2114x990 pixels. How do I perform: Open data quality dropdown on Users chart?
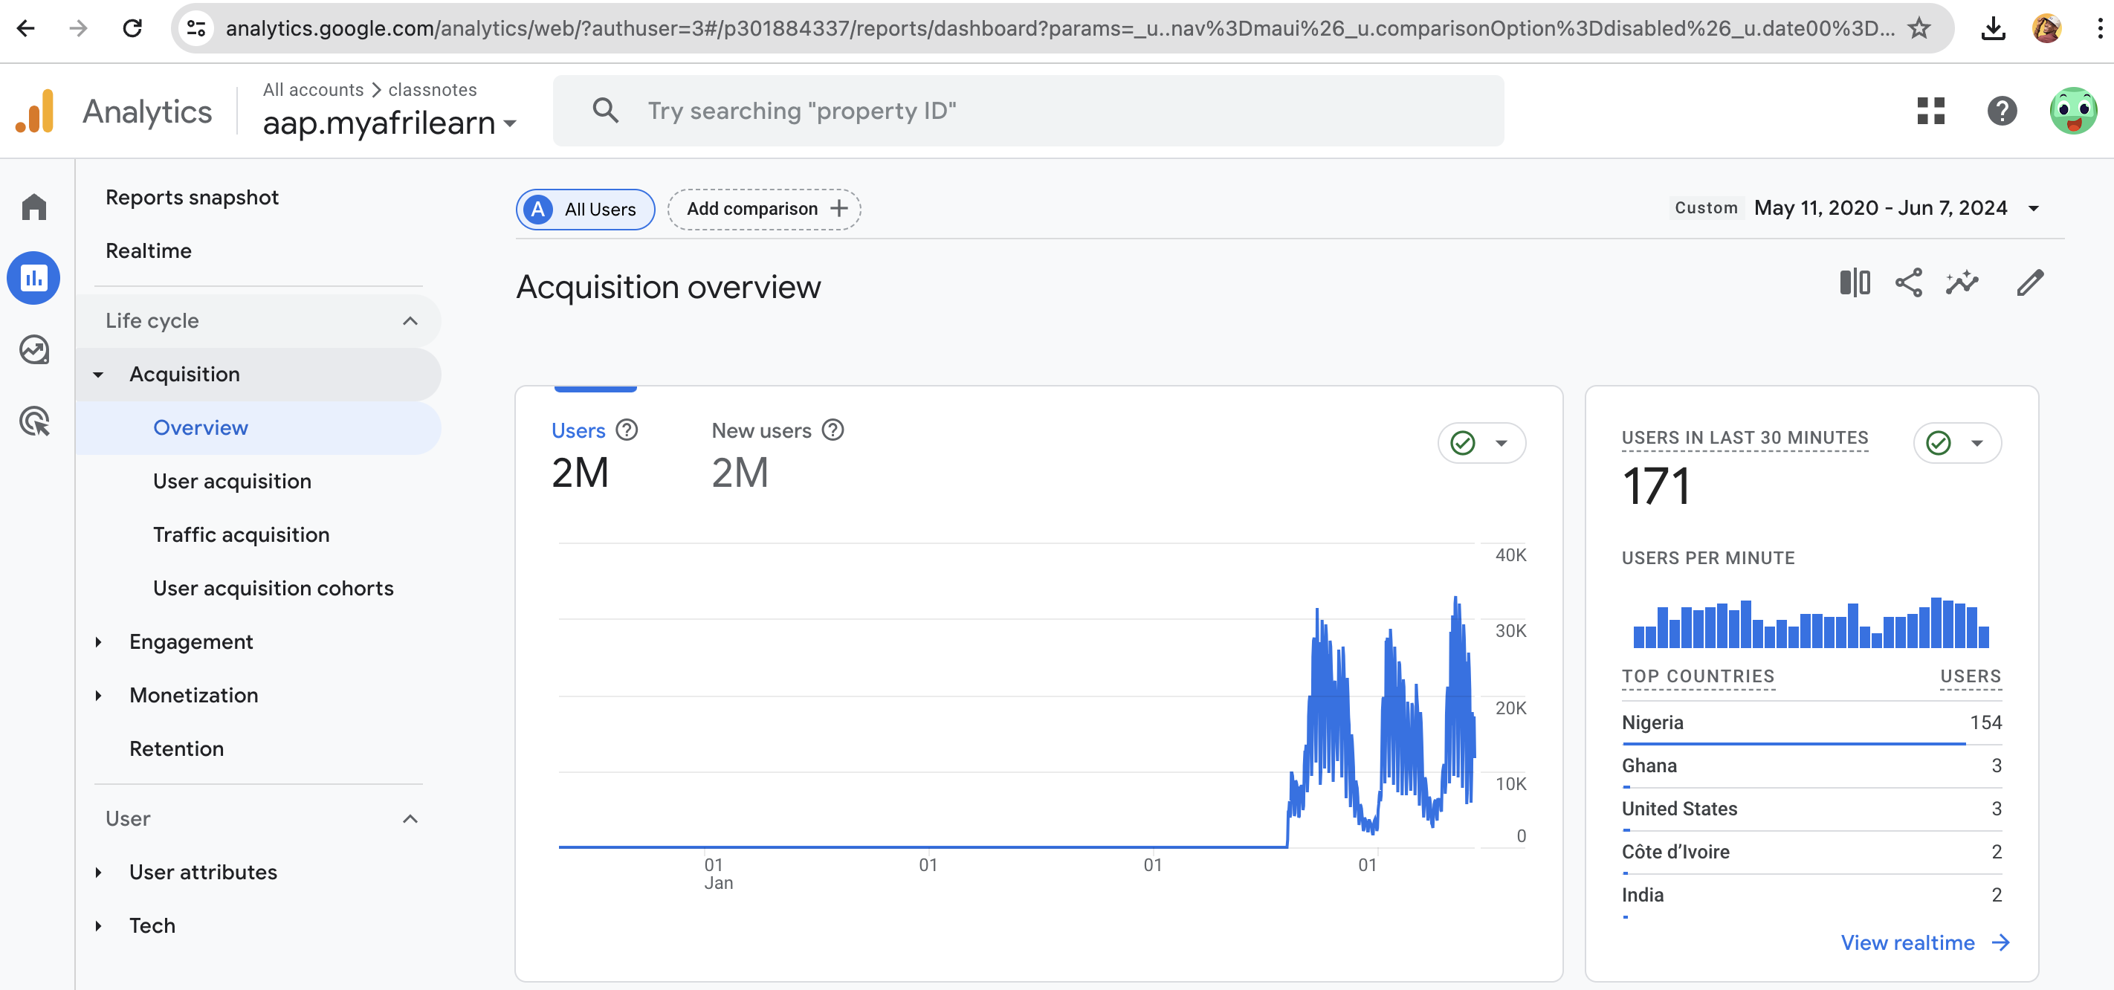pos(1481,443)
